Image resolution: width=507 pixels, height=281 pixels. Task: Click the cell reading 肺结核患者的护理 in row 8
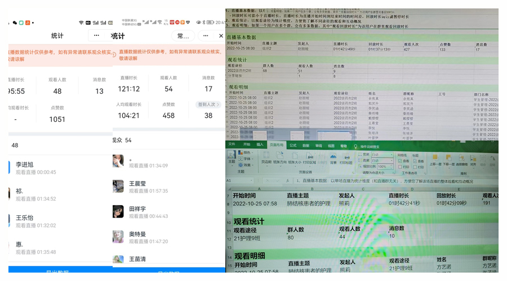[309, 203]
